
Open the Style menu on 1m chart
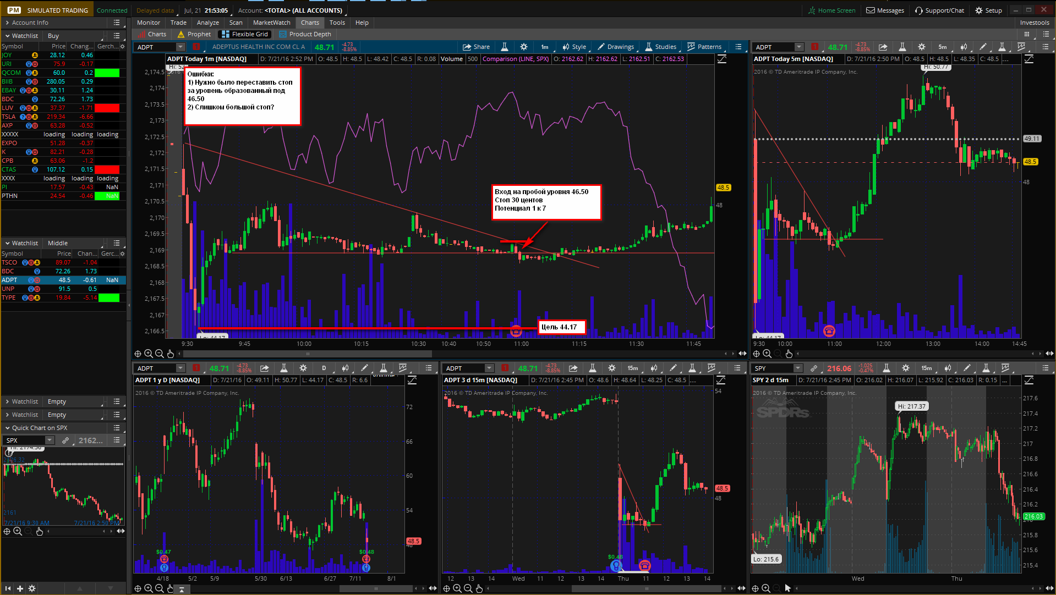click(x=574, y=47)
